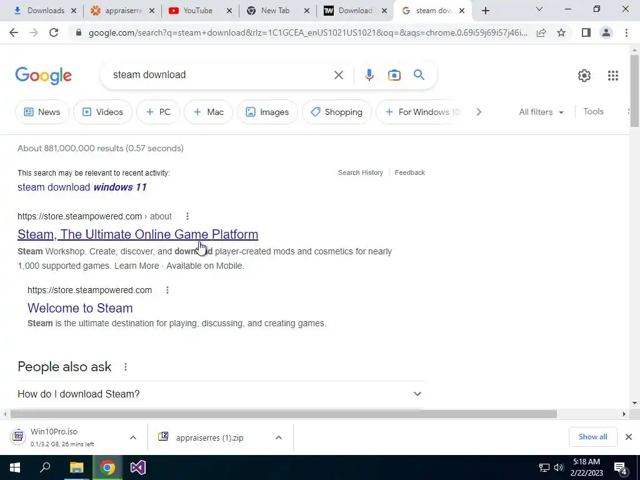This screenshot has width=640, height=480.
Task: Open appraiserres zip download options arrow
Action: coord(279,437)
